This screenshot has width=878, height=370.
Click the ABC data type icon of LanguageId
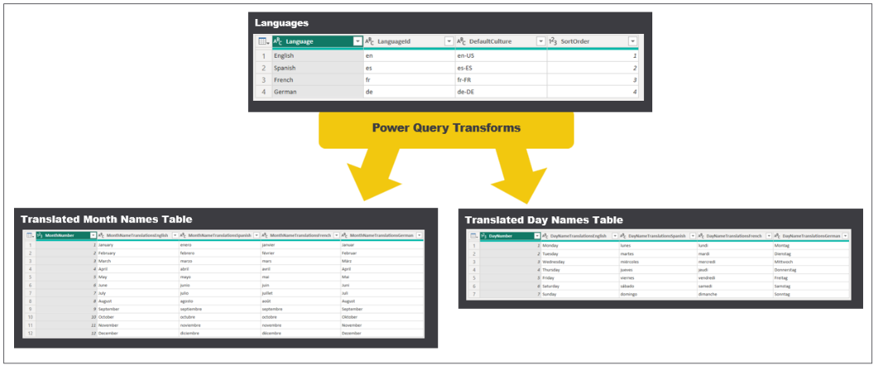tap(370, 41)
